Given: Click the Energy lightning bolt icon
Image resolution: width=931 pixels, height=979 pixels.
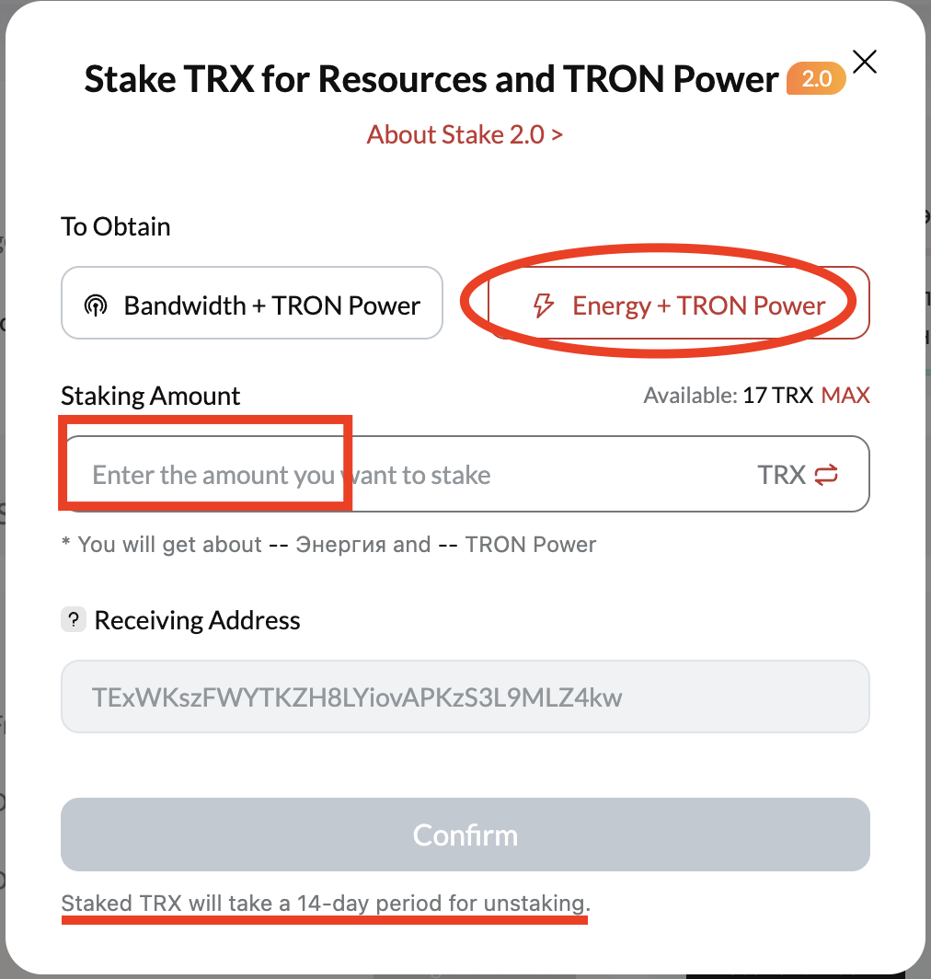Looking at the screenshot, I should point(544,305).
